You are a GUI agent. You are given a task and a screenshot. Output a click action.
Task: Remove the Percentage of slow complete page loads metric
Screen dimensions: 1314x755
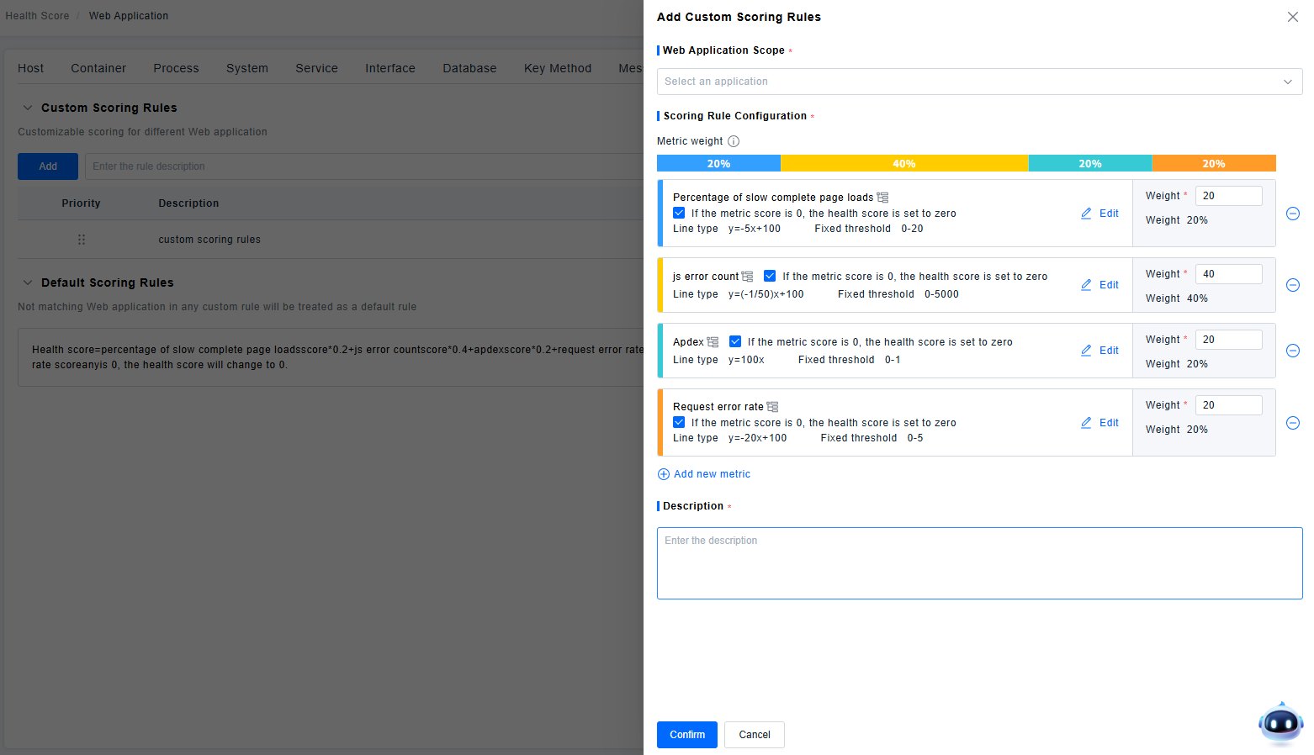coord(1293,214)
